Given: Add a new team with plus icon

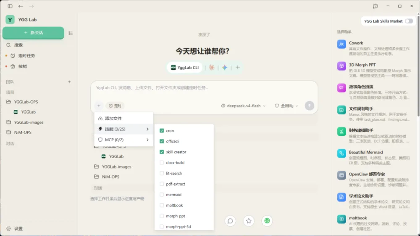Looking at the screenshot, I should pyautogui.click(x=69, y=82).
